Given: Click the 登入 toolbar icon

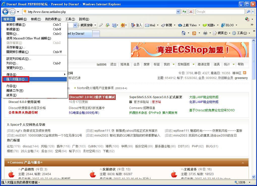Looking at the screenshot, I should [137, 25].
